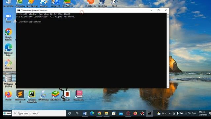This screenshot has width=211, height=119.
Task: Click the Type here to search box
Action: [x=39, y=113]
